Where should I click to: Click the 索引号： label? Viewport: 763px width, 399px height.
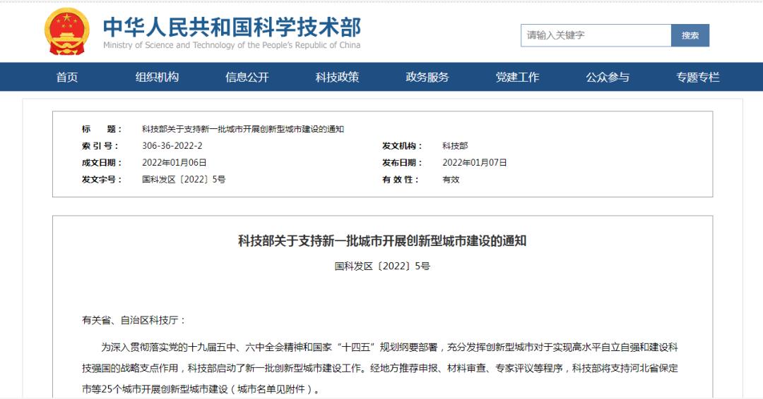point(100,146)
